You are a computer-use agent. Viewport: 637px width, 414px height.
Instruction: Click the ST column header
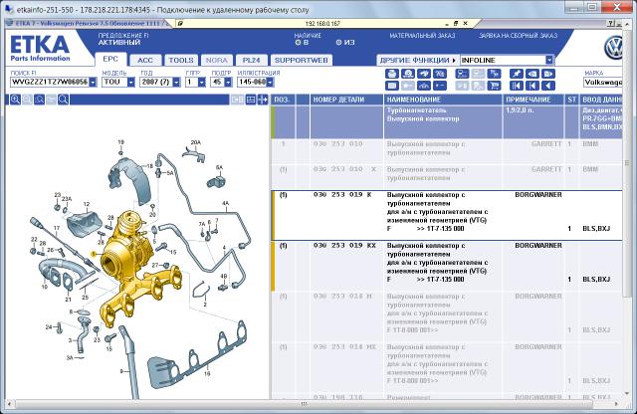[572, 100]
